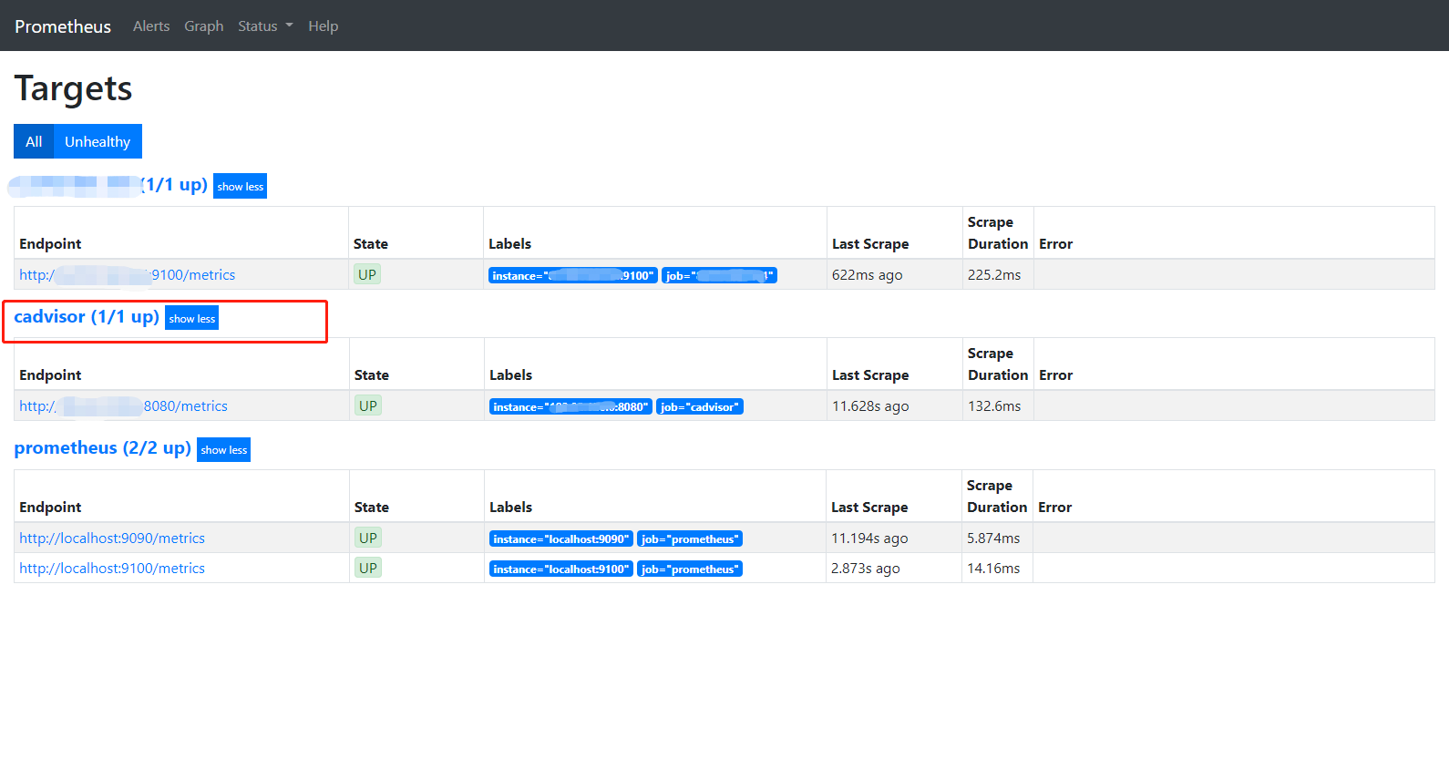Click UP state badge for localhost:9090
1449x759 pixels.
pos(368,538)
